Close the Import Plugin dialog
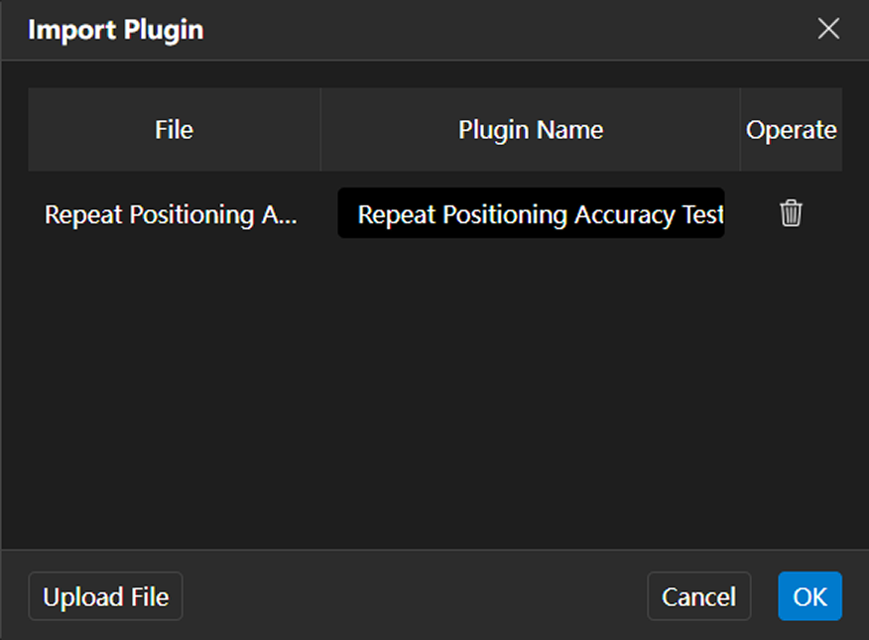869x640 pixels. (828, 29)
